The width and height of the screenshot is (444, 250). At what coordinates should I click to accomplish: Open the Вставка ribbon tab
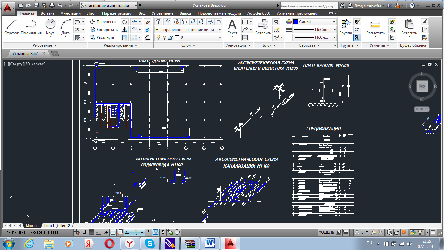point(47,13)
